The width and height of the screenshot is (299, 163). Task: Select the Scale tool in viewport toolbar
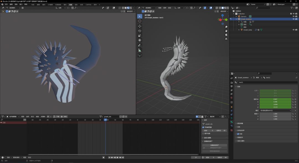(140, 36)
